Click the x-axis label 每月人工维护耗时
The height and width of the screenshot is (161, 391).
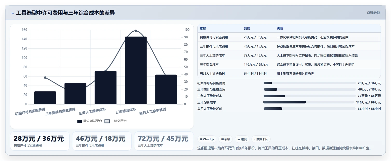pyautogui.click(x=153, y=111)
